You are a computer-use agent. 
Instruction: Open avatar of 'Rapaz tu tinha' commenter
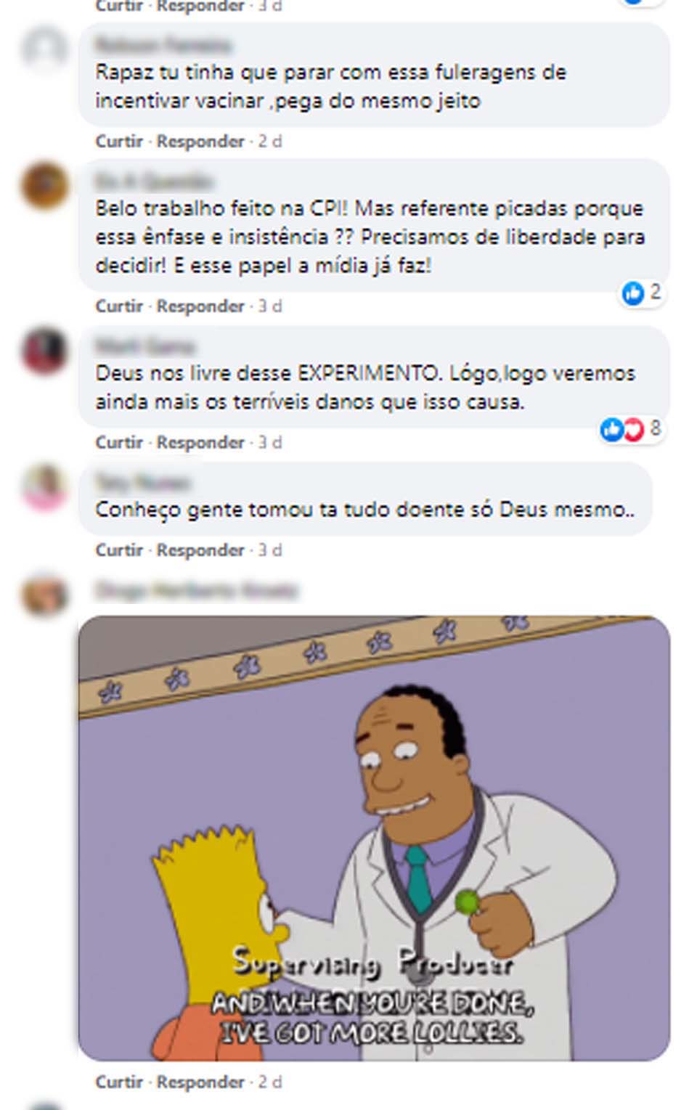click(45, 49)
